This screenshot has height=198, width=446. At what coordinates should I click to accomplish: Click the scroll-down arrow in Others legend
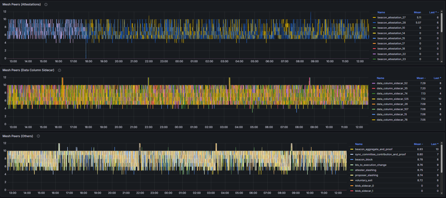pyautogui.click(x=442, y=193)
